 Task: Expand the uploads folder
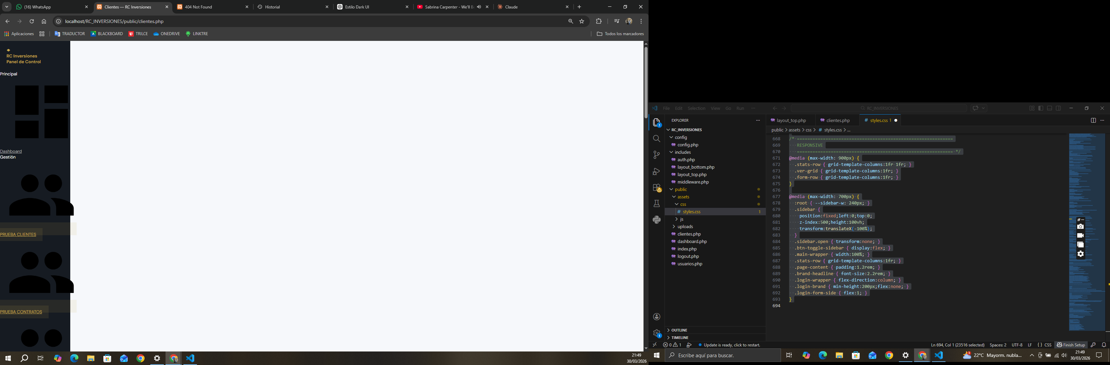[685, 227]
